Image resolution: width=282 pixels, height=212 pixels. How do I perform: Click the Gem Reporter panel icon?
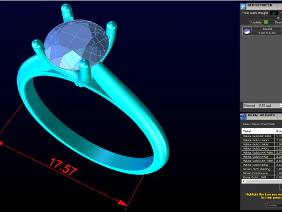[243, 6]
